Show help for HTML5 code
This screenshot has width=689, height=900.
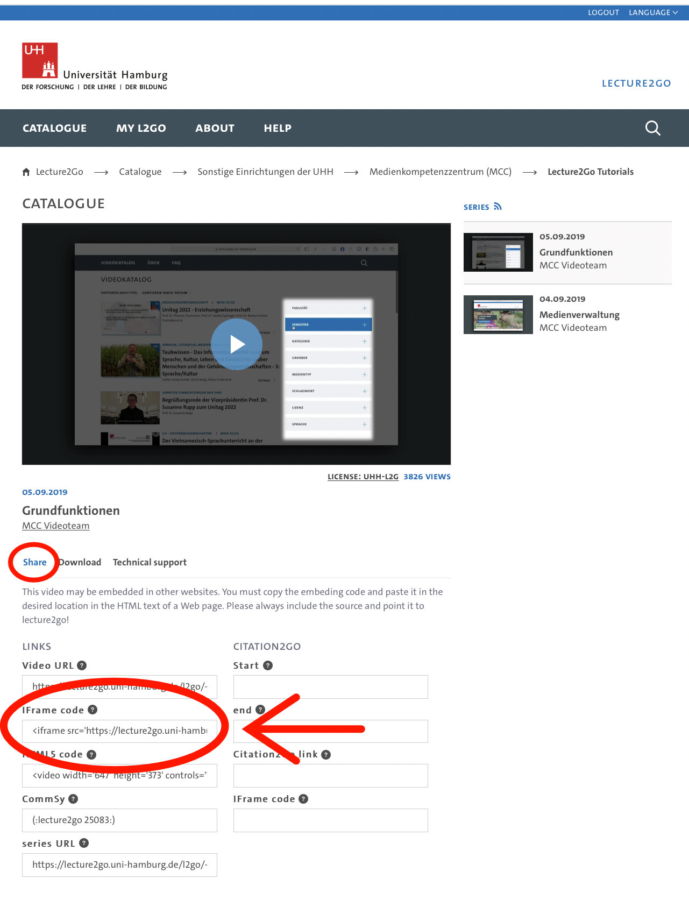(91, 755)
